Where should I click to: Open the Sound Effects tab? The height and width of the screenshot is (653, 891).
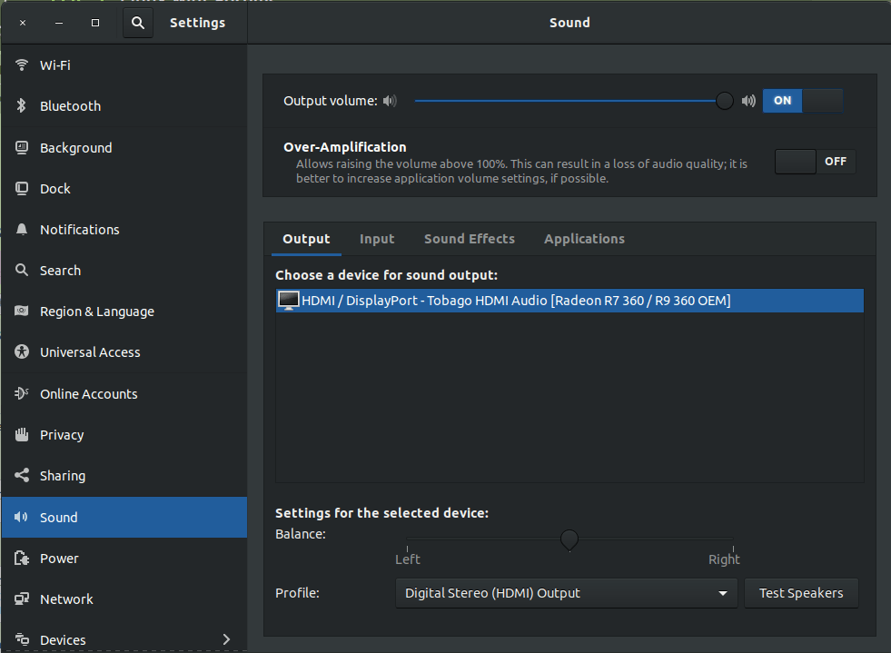tap(470, 239)
